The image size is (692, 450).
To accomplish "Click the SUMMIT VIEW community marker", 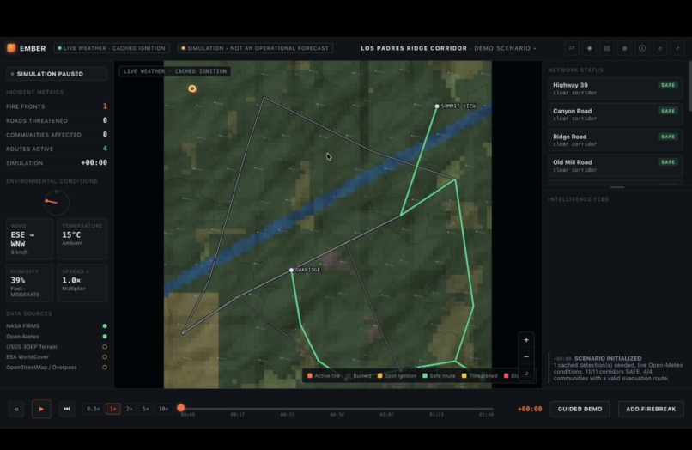I will (x=437, y=106).
